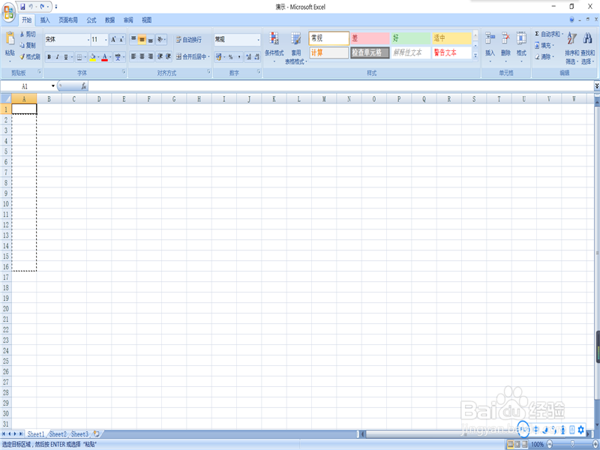Click the formula bar input area
Viewport: 600px width, 450px height.
point(340,86)
